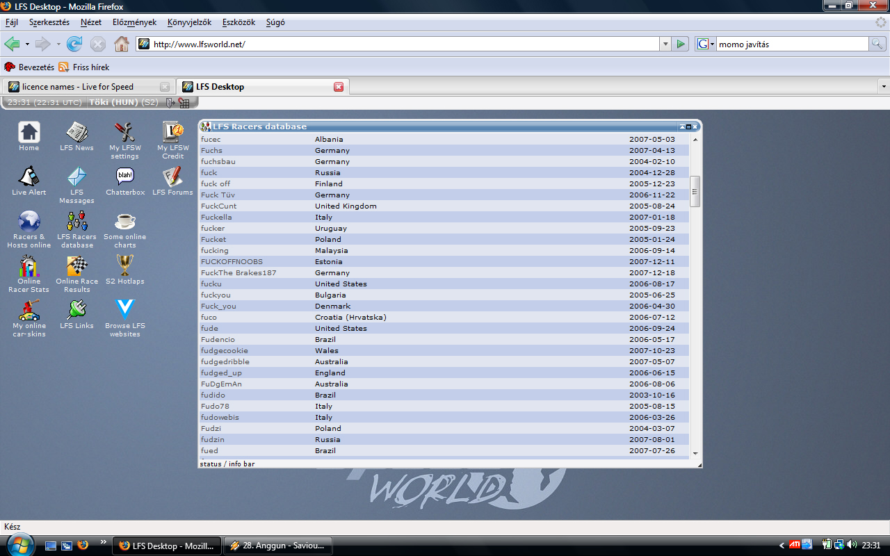Reload the current page

74,44
